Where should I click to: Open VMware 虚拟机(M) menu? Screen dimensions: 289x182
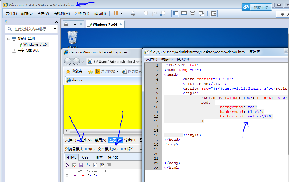62,13
